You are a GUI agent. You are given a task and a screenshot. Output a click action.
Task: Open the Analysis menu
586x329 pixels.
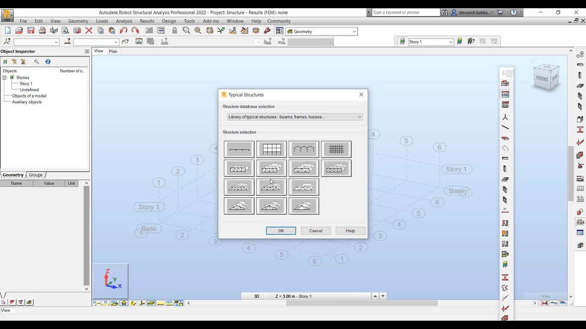pos(124,21)
